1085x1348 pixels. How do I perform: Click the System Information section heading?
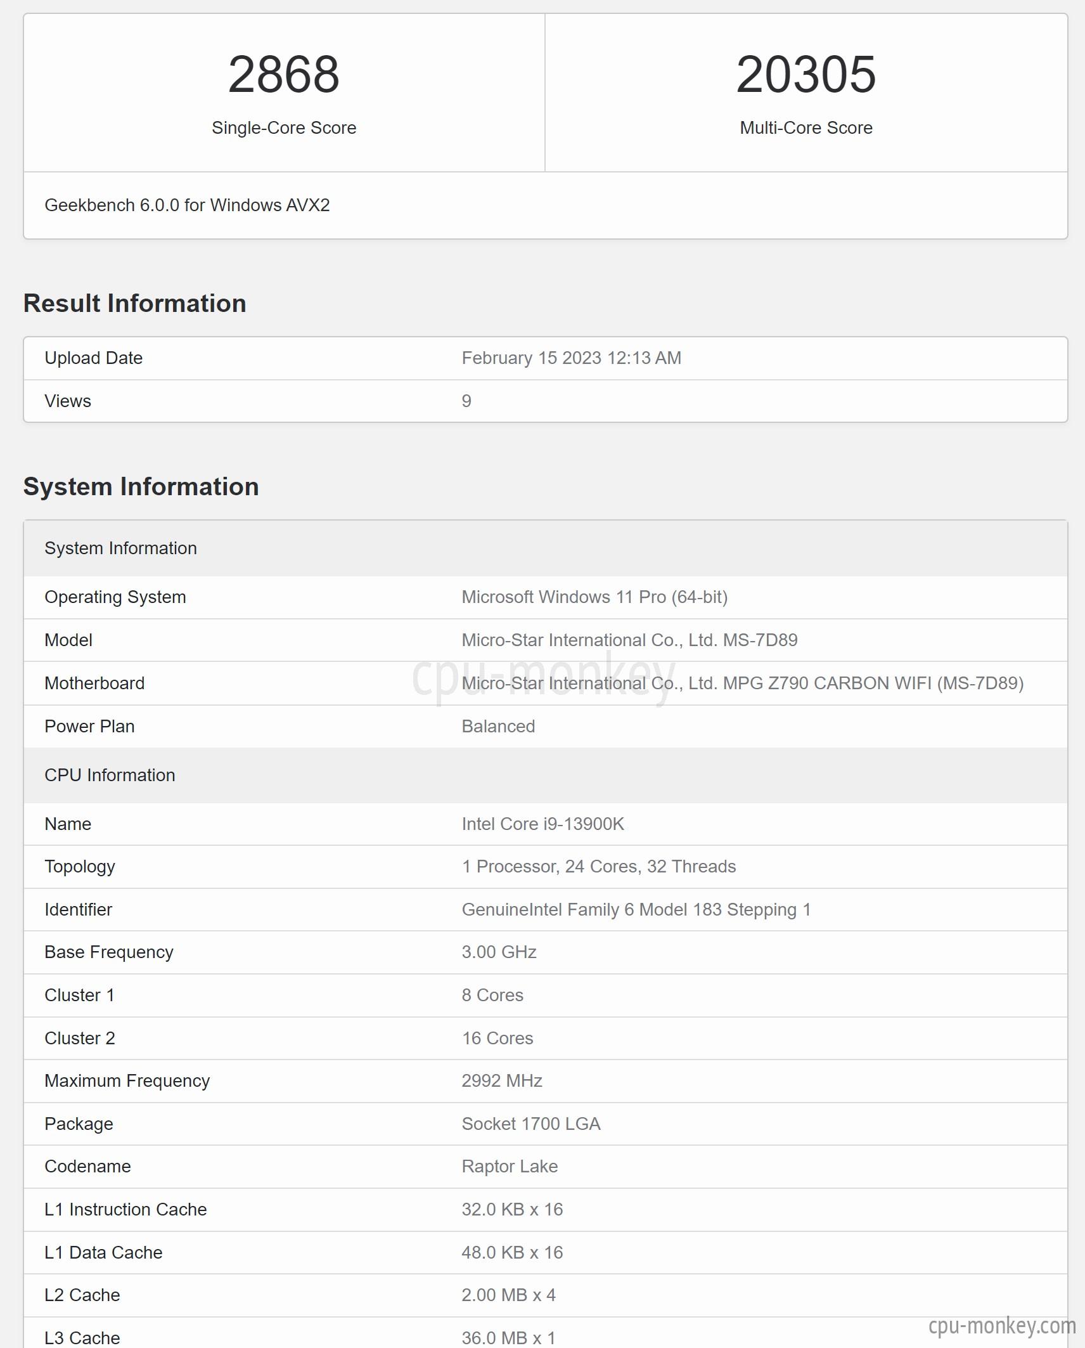[141, 487]
